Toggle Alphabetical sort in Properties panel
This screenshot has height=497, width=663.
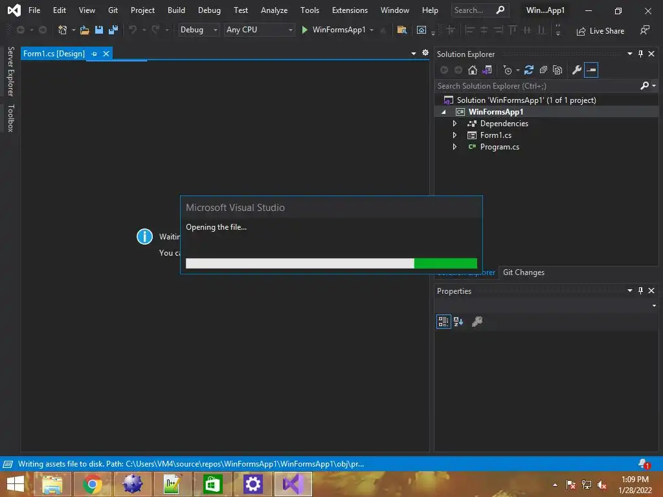458,322
